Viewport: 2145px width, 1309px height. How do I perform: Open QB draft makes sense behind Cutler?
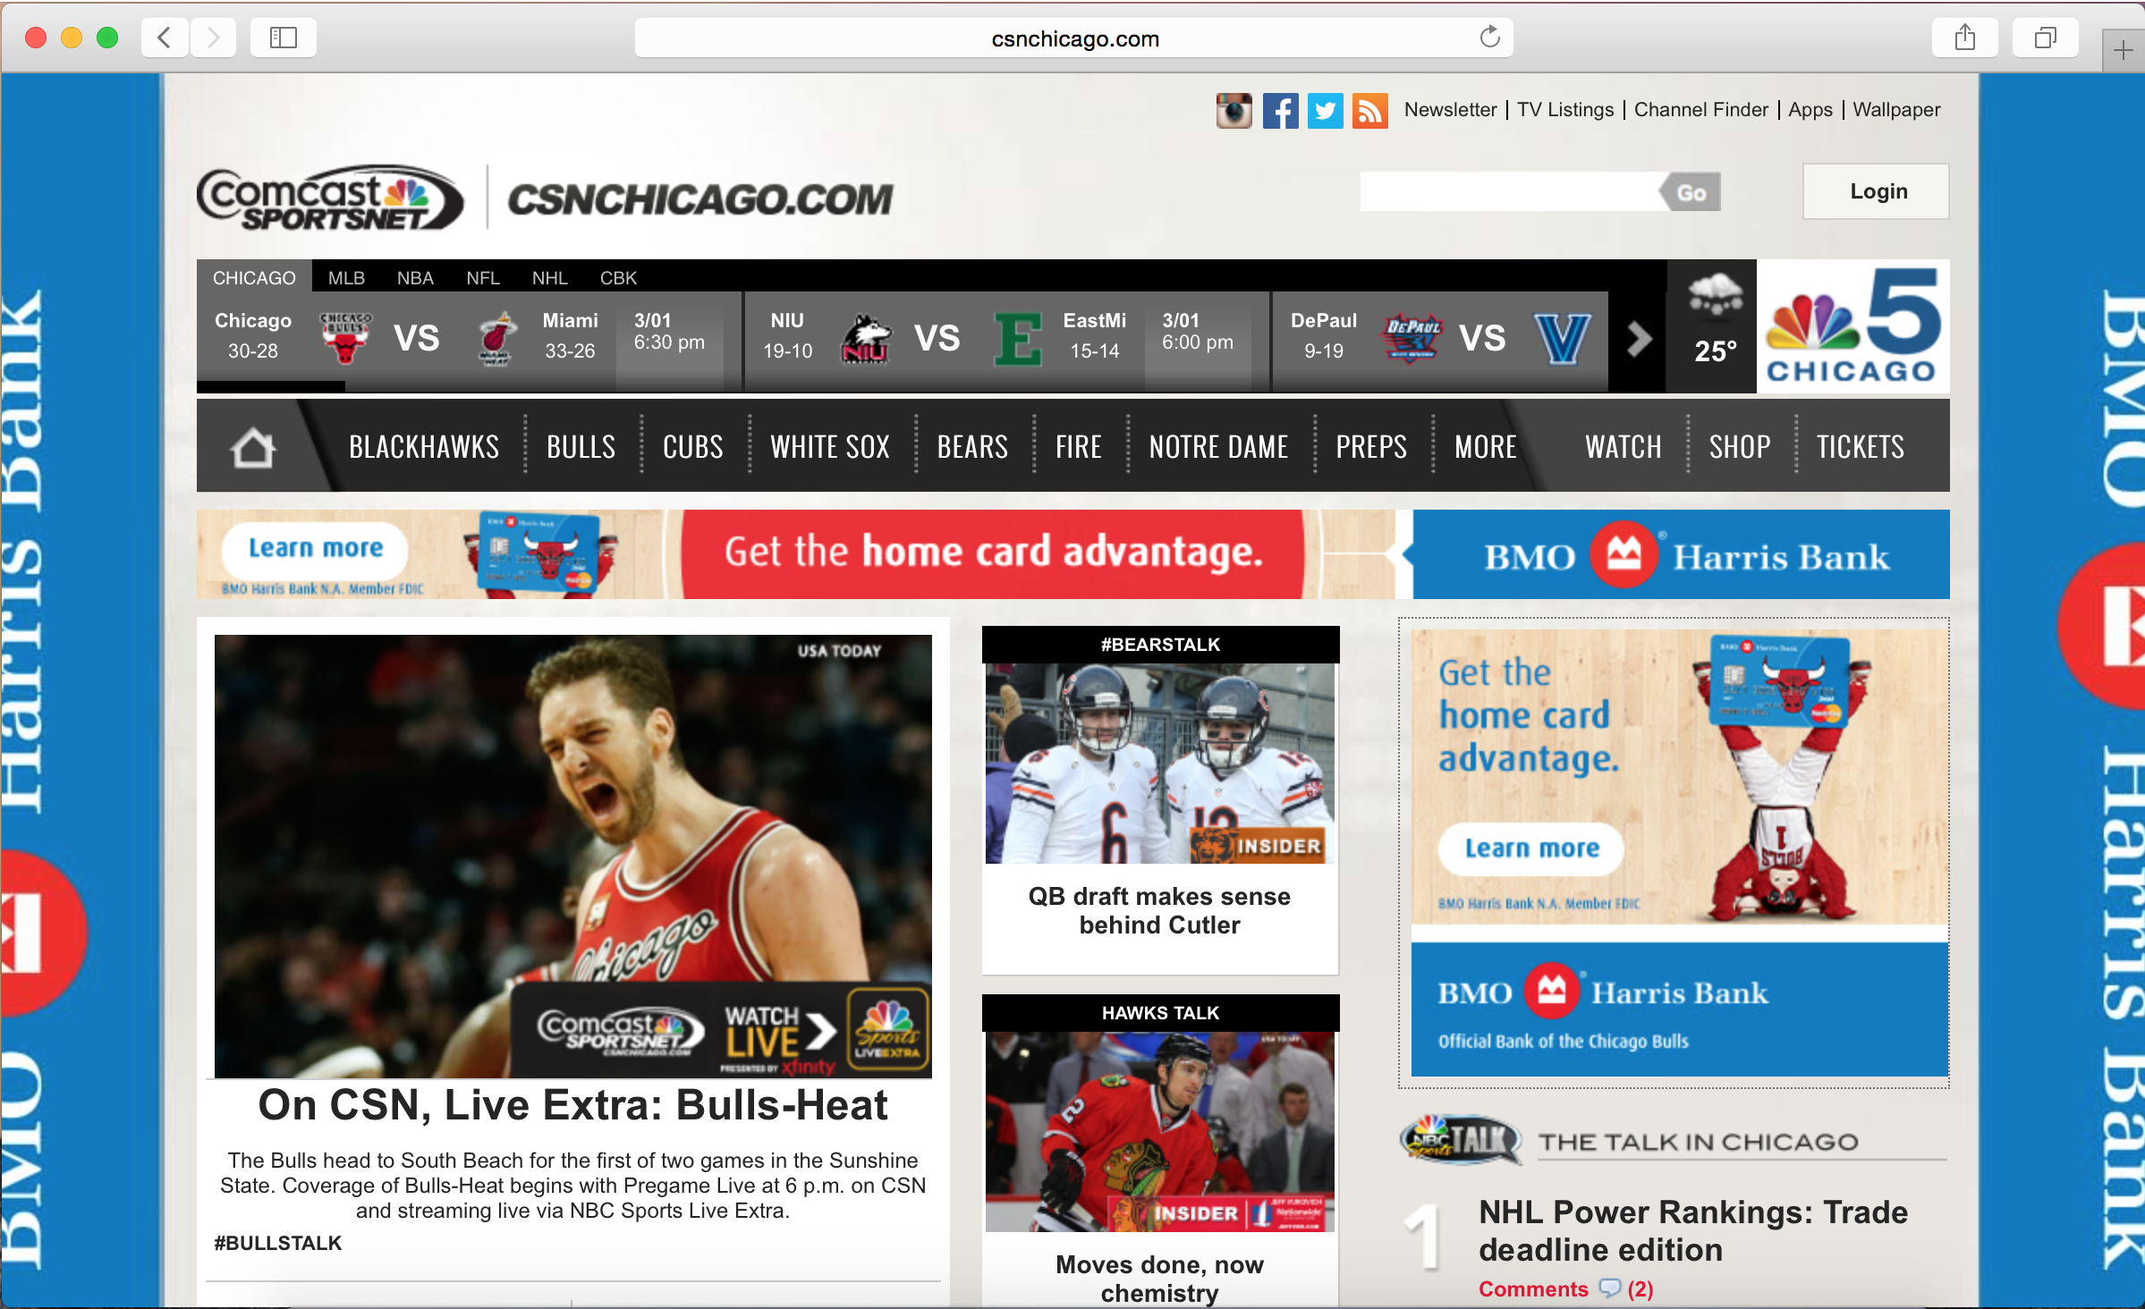tap(1160, 910)
